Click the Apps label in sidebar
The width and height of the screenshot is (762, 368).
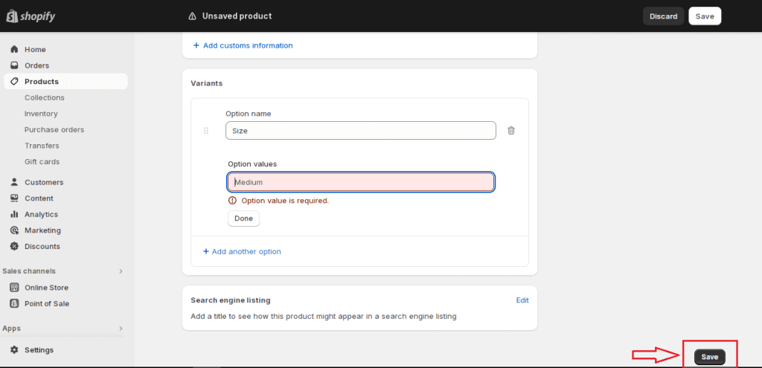pyautogui.click(x=12, y=328)
